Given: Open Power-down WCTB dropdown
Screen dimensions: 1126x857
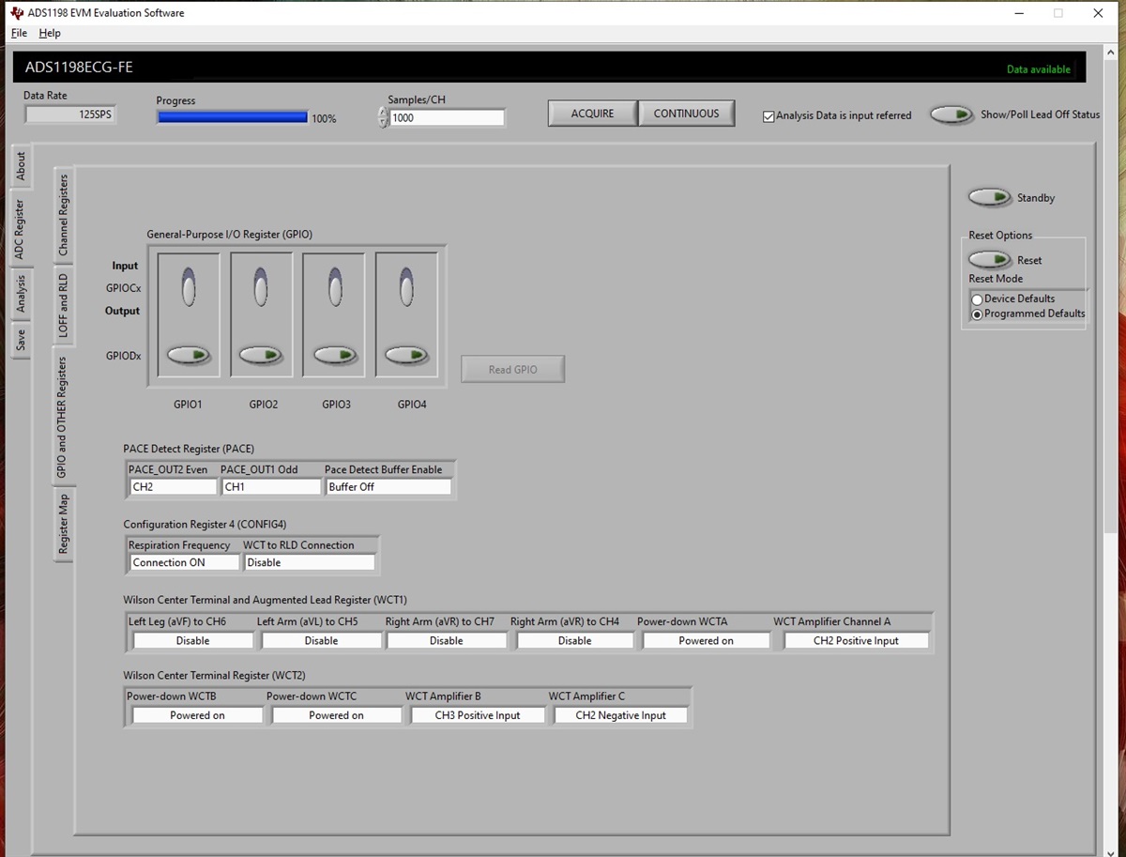Looking at the screenshot, I should 198,715.
